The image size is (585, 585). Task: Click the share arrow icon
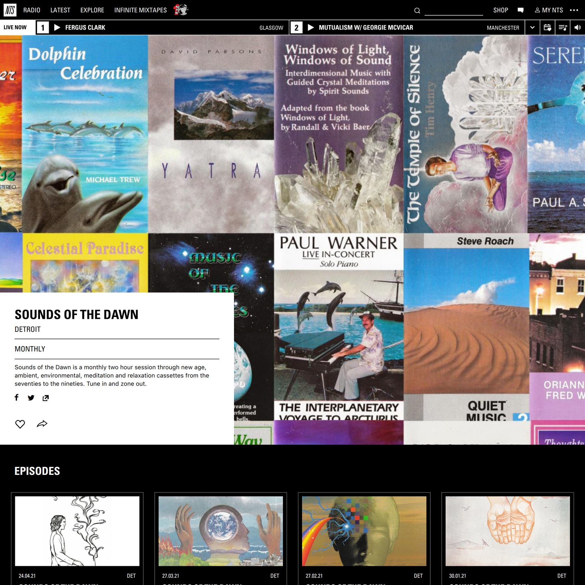tap(42, 424)
